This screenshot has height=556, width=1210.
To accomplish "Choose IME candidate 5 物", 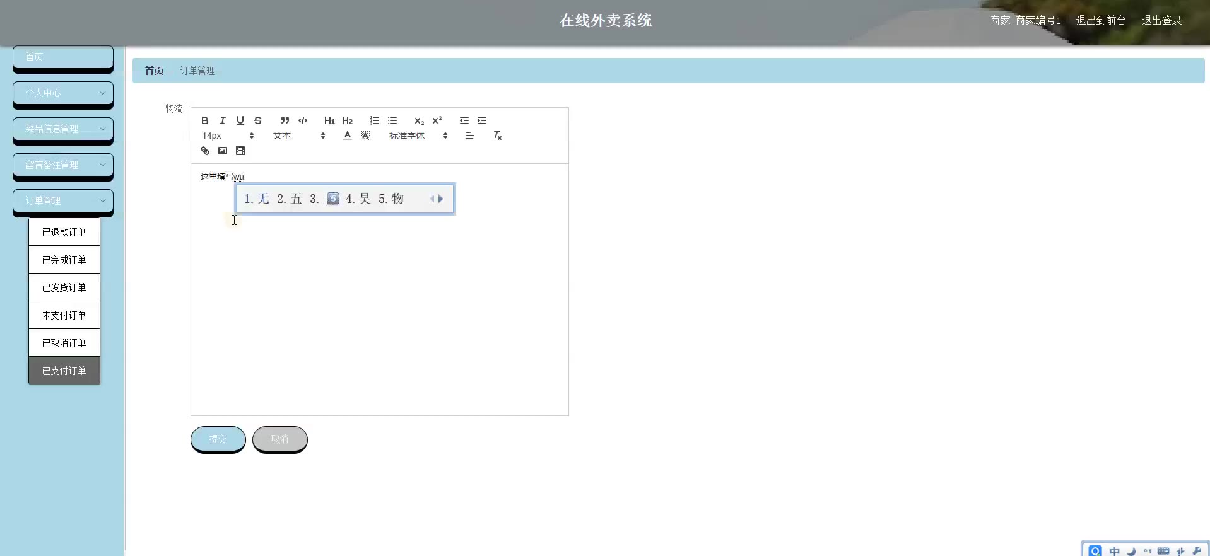I will click(x=391, y=199).
